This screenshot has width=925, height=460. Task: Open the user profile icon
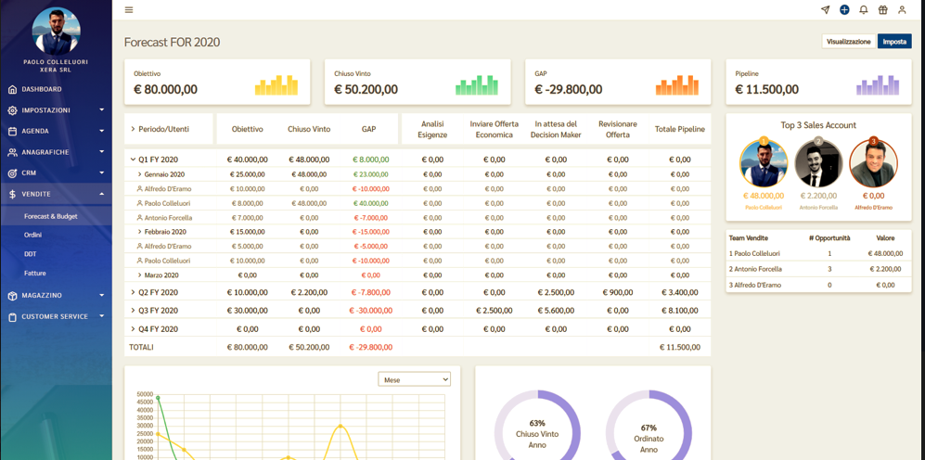click(902, 10)
